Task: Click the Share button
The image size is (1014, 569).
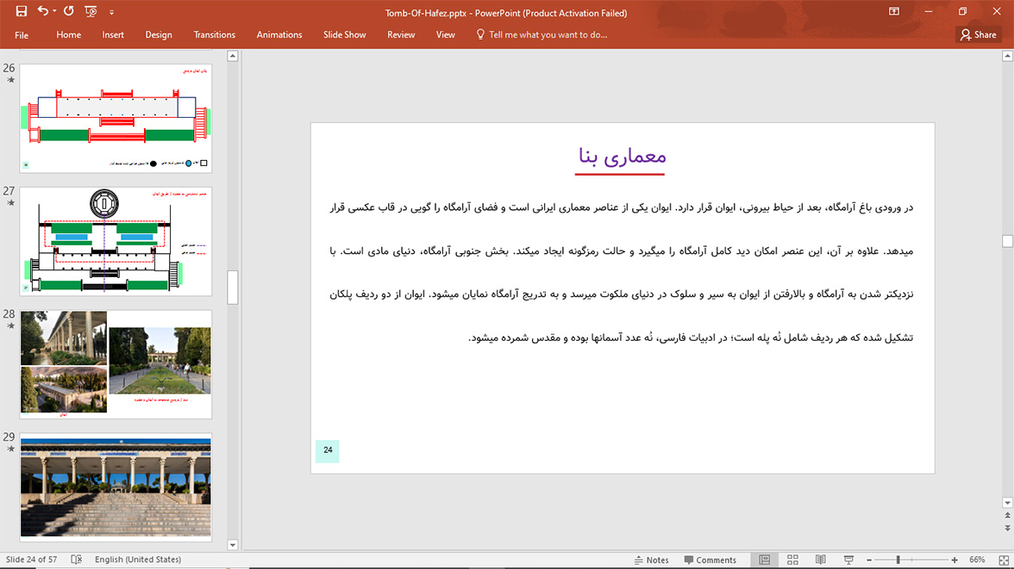Action: pos(979,35)
